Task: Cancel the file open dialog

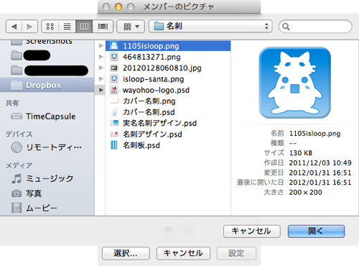Action: [x=252, y=231]
